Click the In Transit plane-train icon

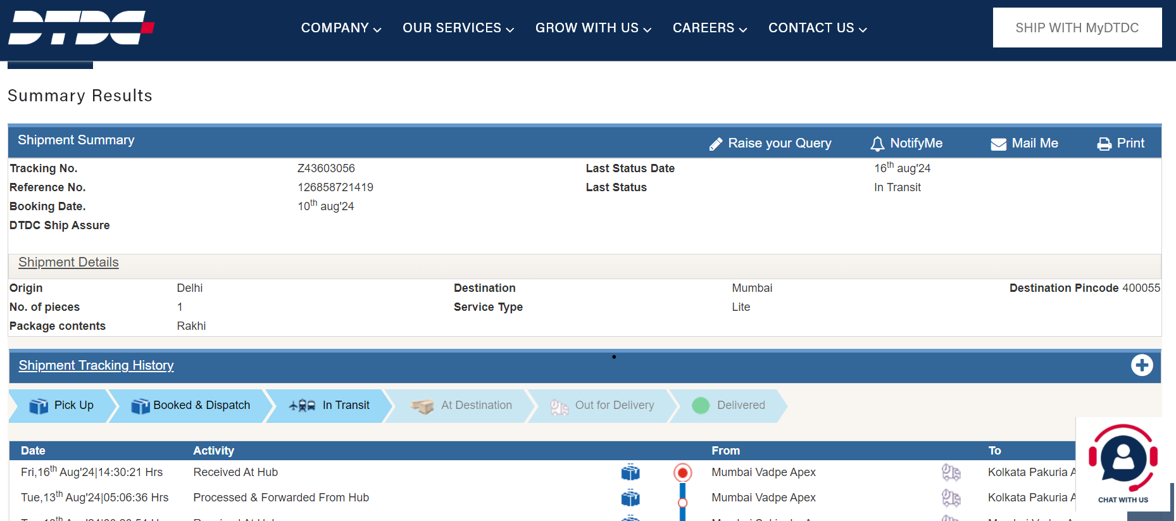pyautogui.click(x=303, y=406)
